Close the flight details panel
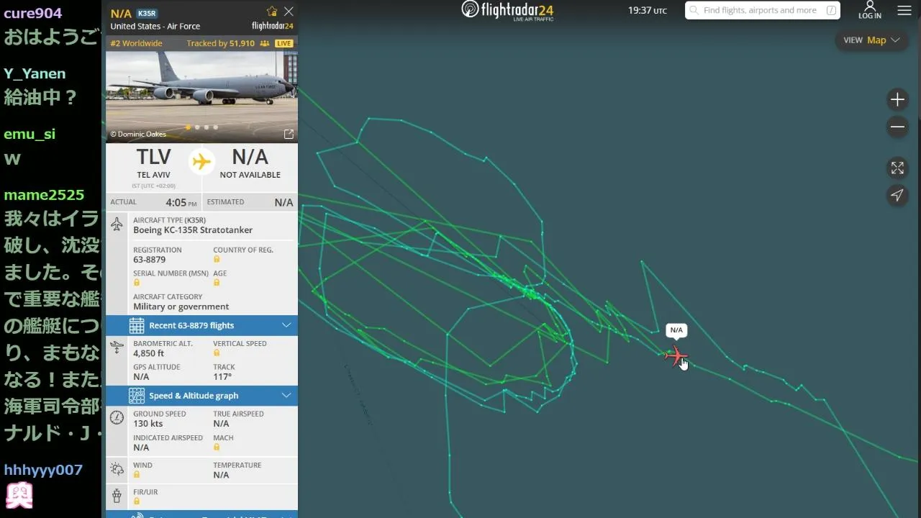The height and width of the screenshot is (518, 921). click(x=289, y=12)
